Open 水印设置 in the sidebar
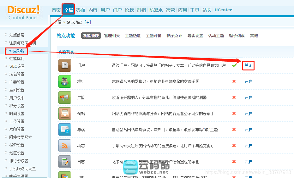 tap(17, 129)
